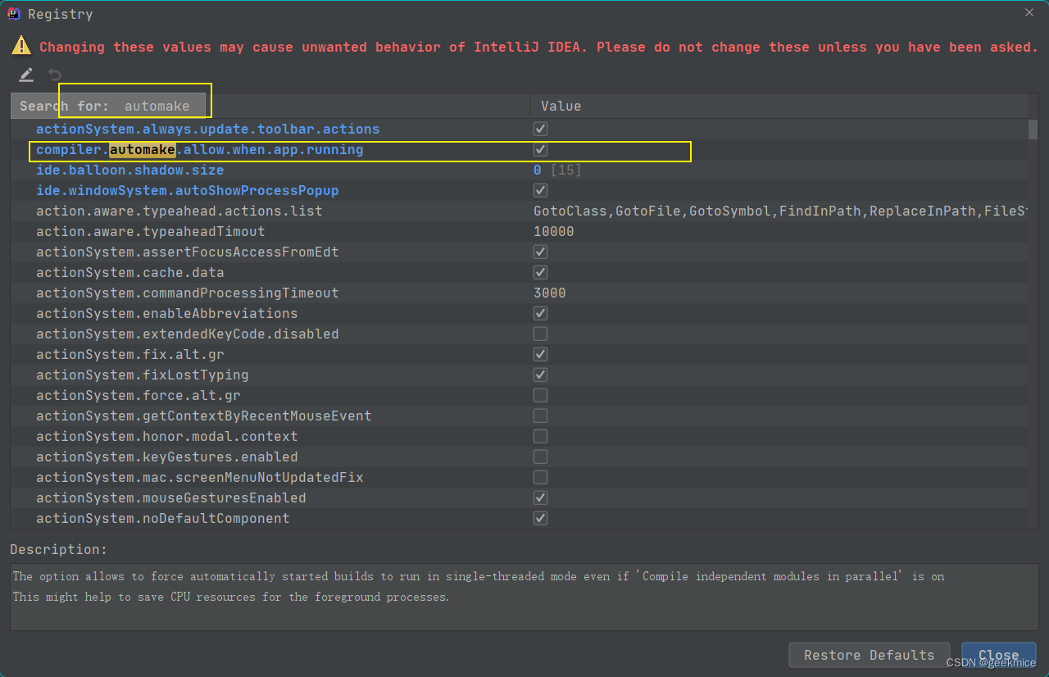Viewport: 1049px width, 677px height.
Task: Select actionSystem.getContextByRecentMouseEvent key
Action: click(203, 416)
